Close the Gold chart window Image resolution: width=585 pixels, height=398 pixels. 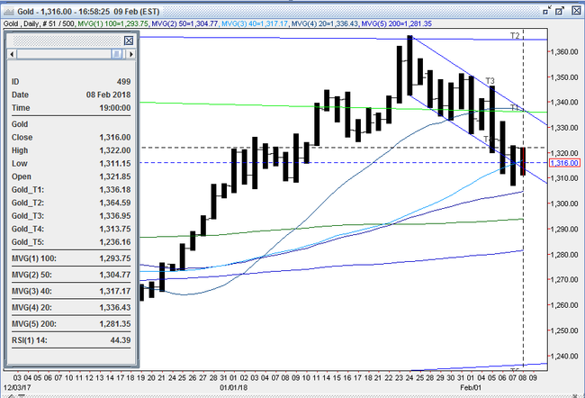pos(576,11)
